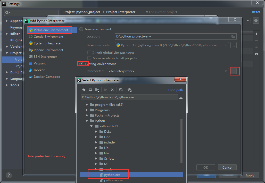
Task: Select pythonw.exe in file tree
Action: point(131,180)
